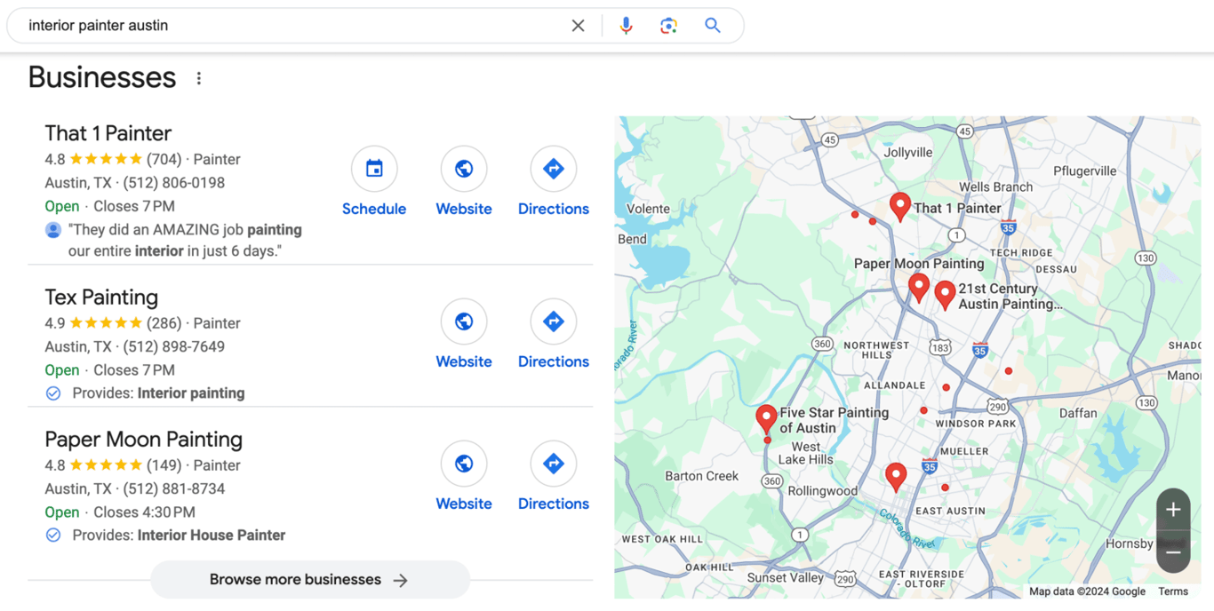
Task: Click the Tex Painting business name
Action: (100, 297)
